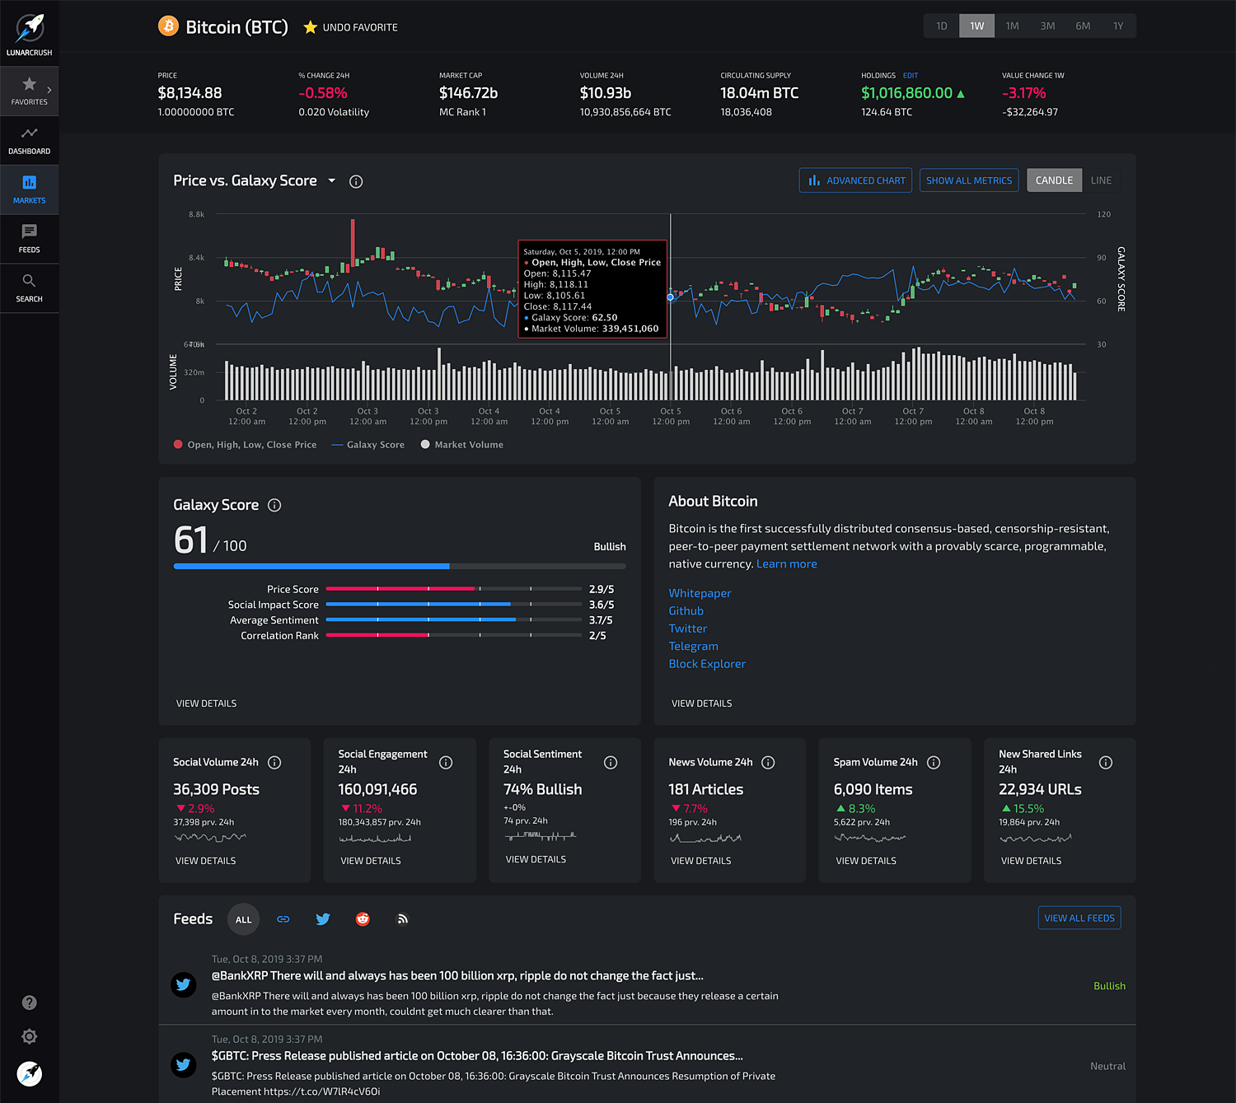View details under Galaxy Score

coord(206,703)
